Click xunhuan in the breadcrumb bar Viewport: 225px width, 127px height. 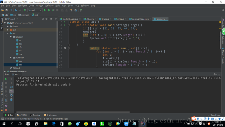(x=24, y=15)
